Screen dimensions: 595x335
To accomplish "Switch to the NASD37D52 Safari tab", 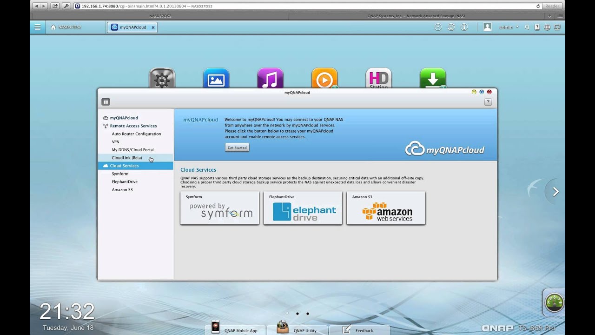I will [x=160, y=16].
